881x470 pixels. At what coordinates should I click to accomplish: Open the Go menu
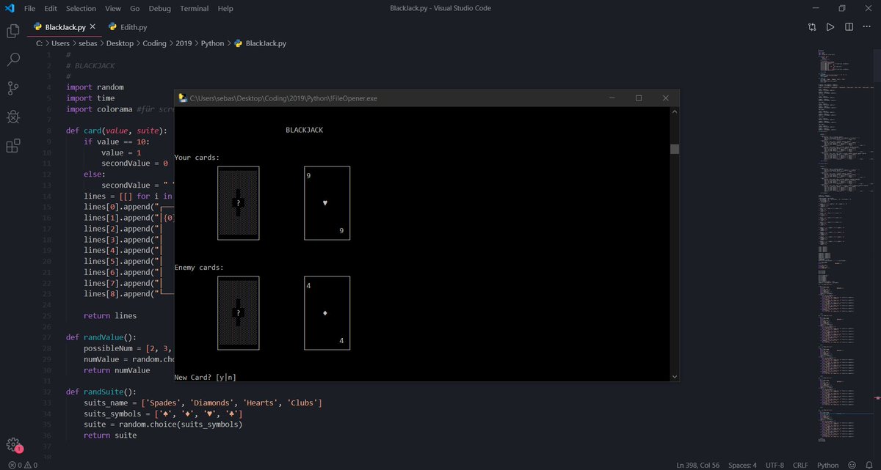[x=135, y=8]
